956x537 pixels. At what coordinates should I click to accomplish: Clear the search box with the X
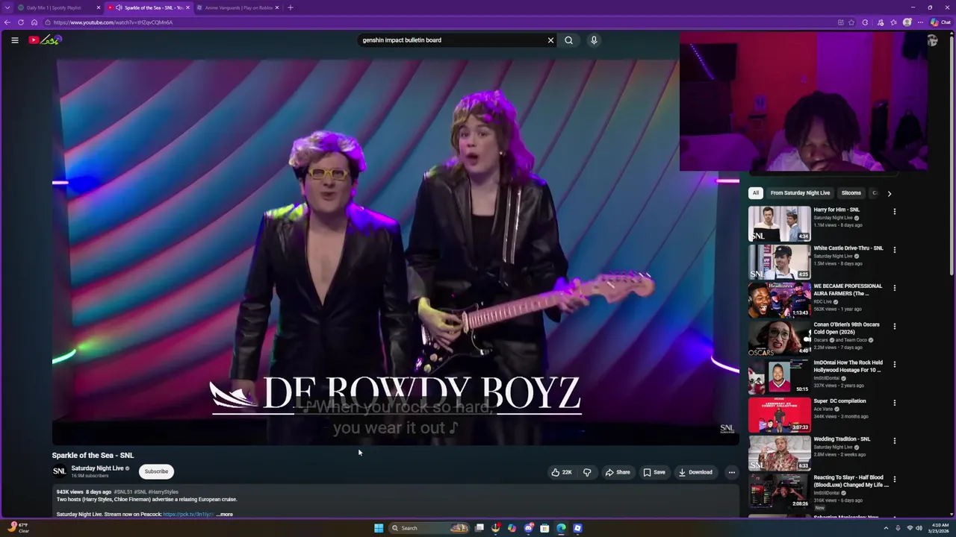coord(551,40)
